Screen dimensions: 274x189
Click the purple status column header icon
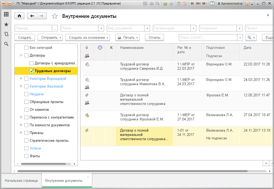pyautogui.click(x=100, y=48)
